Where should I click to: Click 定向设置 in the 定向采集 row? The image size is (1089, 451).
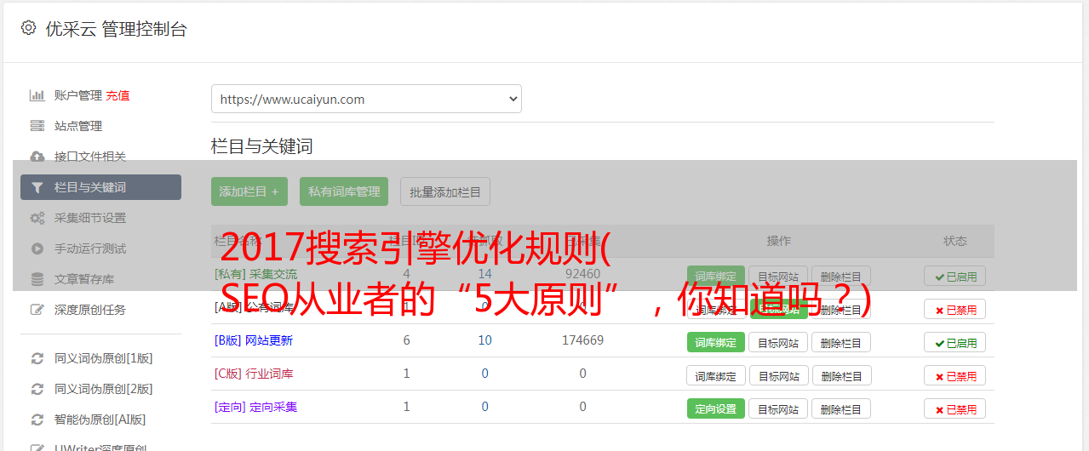(x=716, y=408)
